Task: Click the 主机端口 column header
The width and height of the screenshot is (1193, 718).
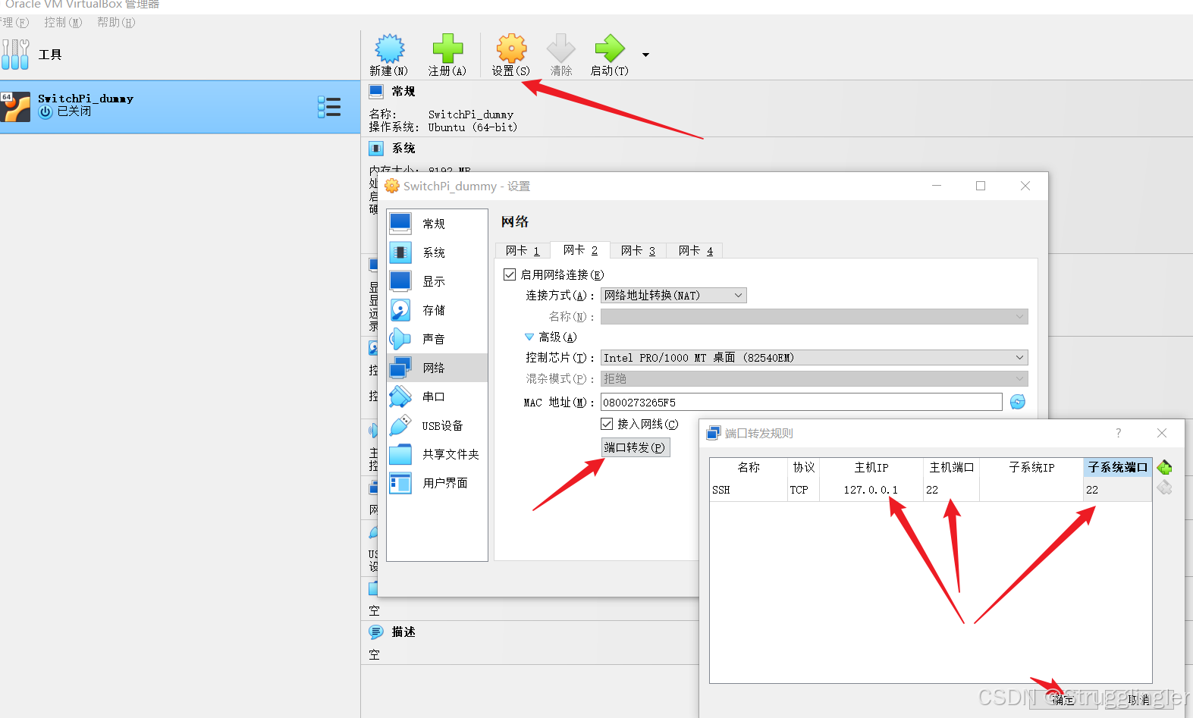Action: [x=951, y=467]
